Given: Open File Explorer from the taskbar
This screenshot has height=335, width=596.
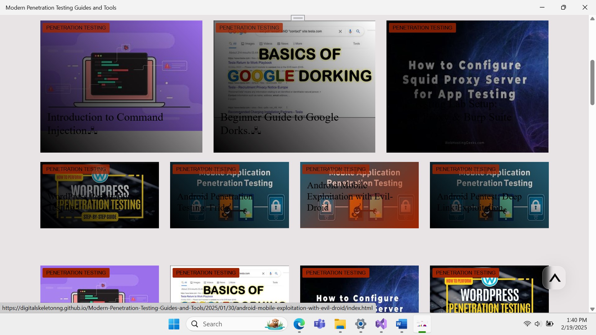Looking at the screenshot, I should (x=340, y=324).
